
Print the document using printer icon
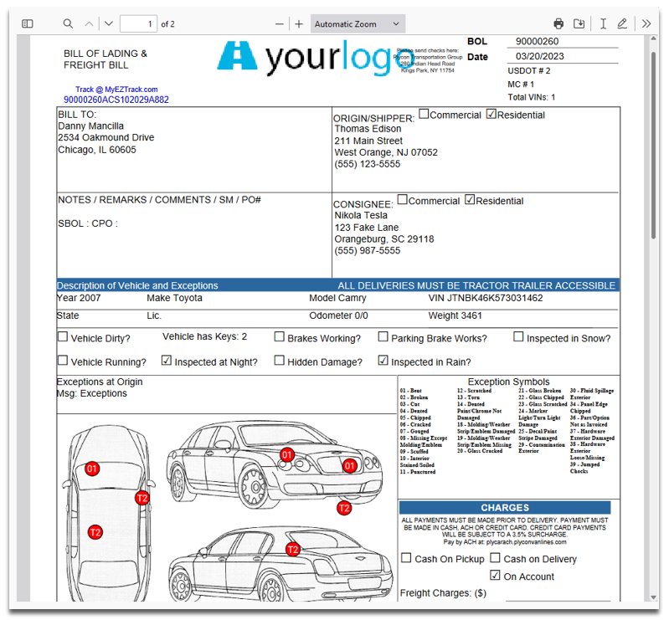(558, 24)
